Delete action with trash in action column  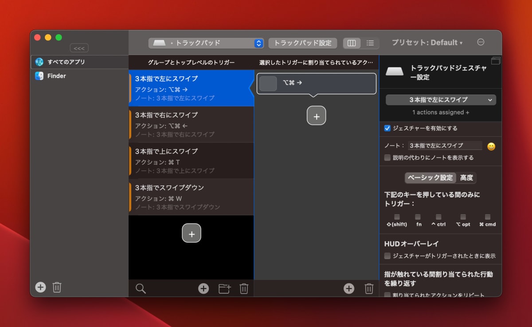click(369, 288)
